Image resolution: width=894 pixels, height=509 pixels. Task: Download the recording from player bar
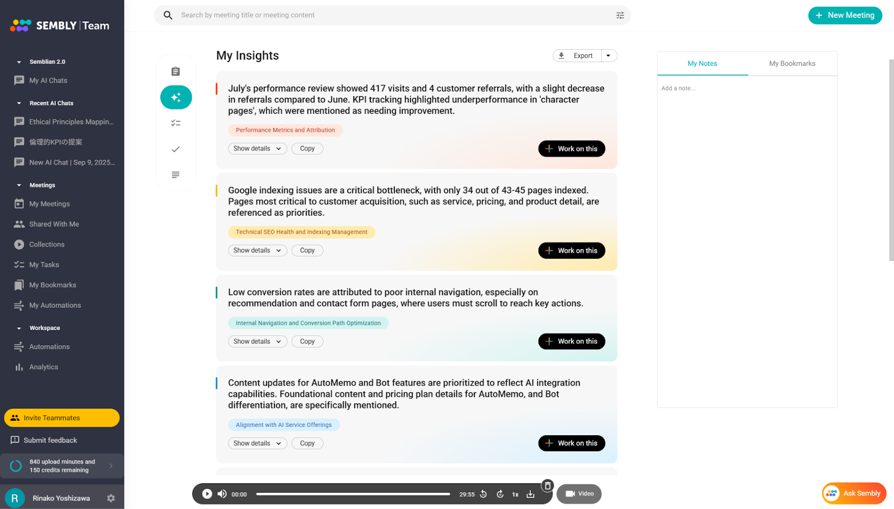(x=530, y=494)
